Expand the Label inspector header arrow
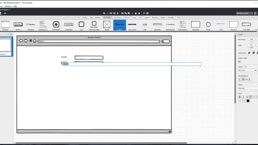258x145 pixels. coord(245,35)
